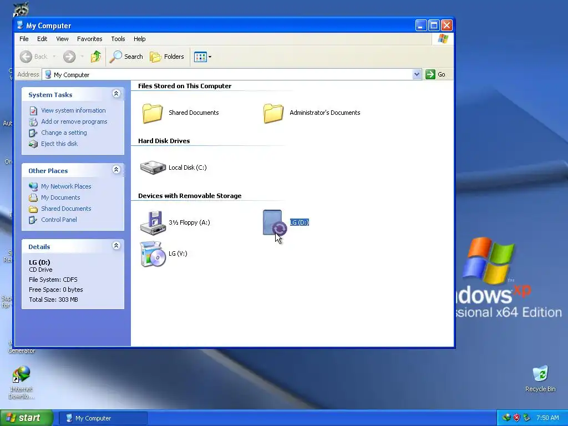Click the Go button
The image size is (568, 426).
point(436,74)
